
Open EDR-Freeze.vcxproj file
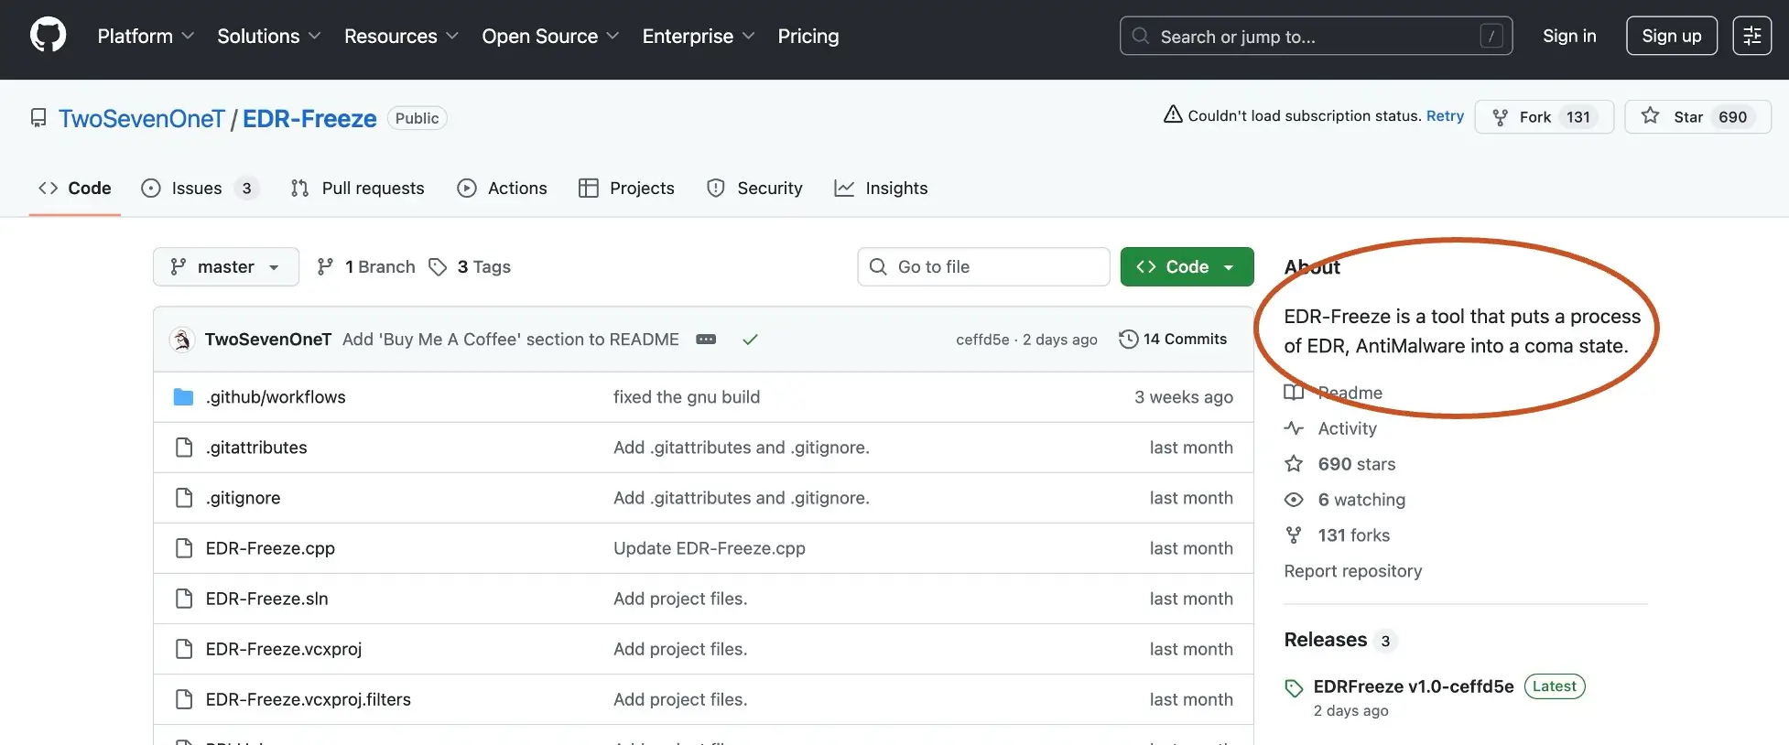click(x=284, y=649)
